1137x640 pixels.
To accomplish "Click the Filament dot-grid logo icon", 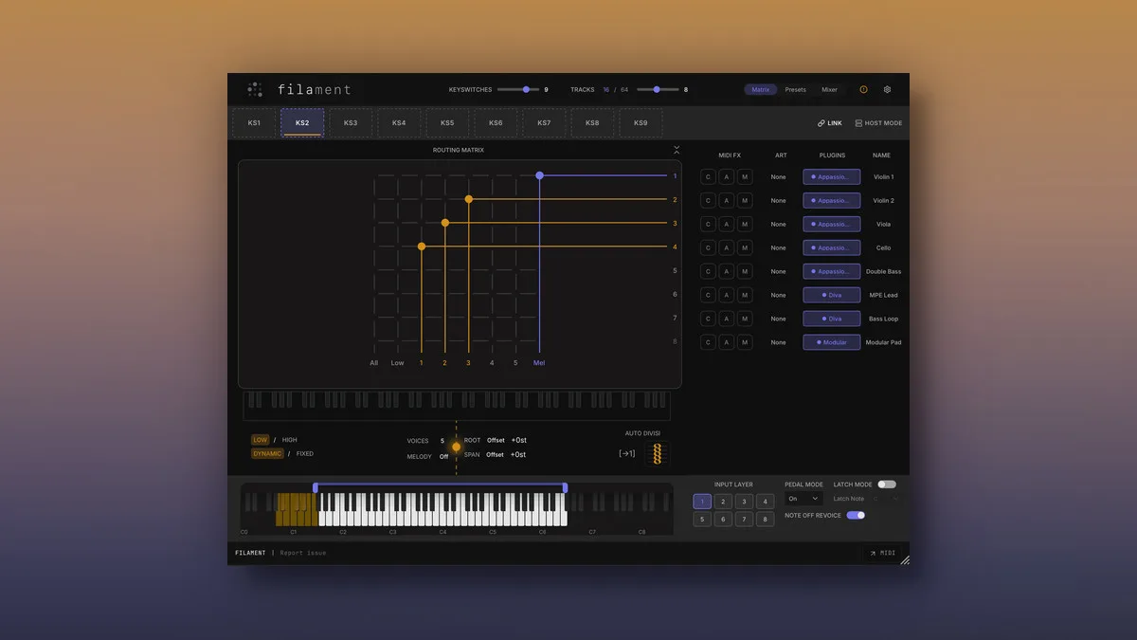I will click(x=255, y=89).
